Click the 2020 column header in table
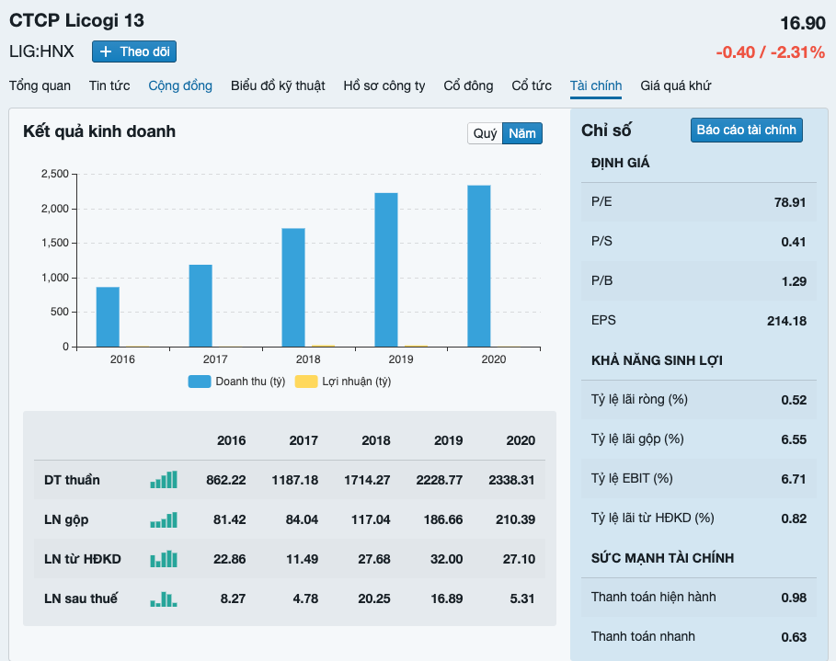 521,440
